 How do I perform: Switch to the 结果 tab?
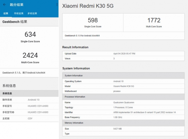6,13
